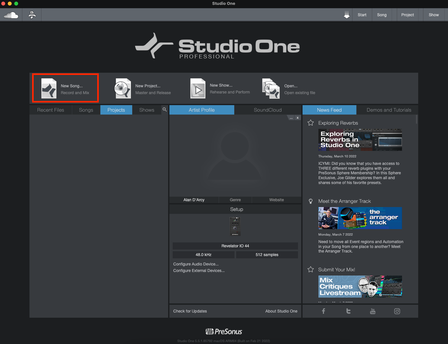Open the SoundCloud icon in toolbar
The image size is (448, 344).
(11, 15)
